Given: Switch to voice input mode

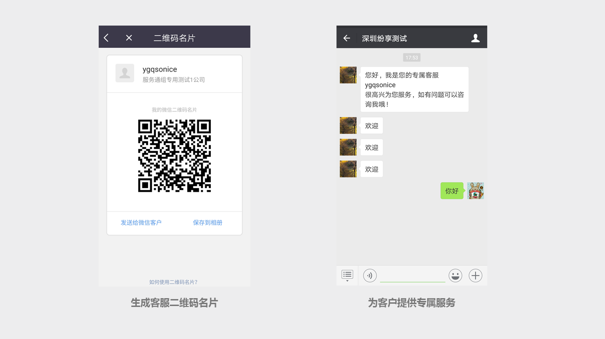Looking at the screenshot, I should point(370,275).
